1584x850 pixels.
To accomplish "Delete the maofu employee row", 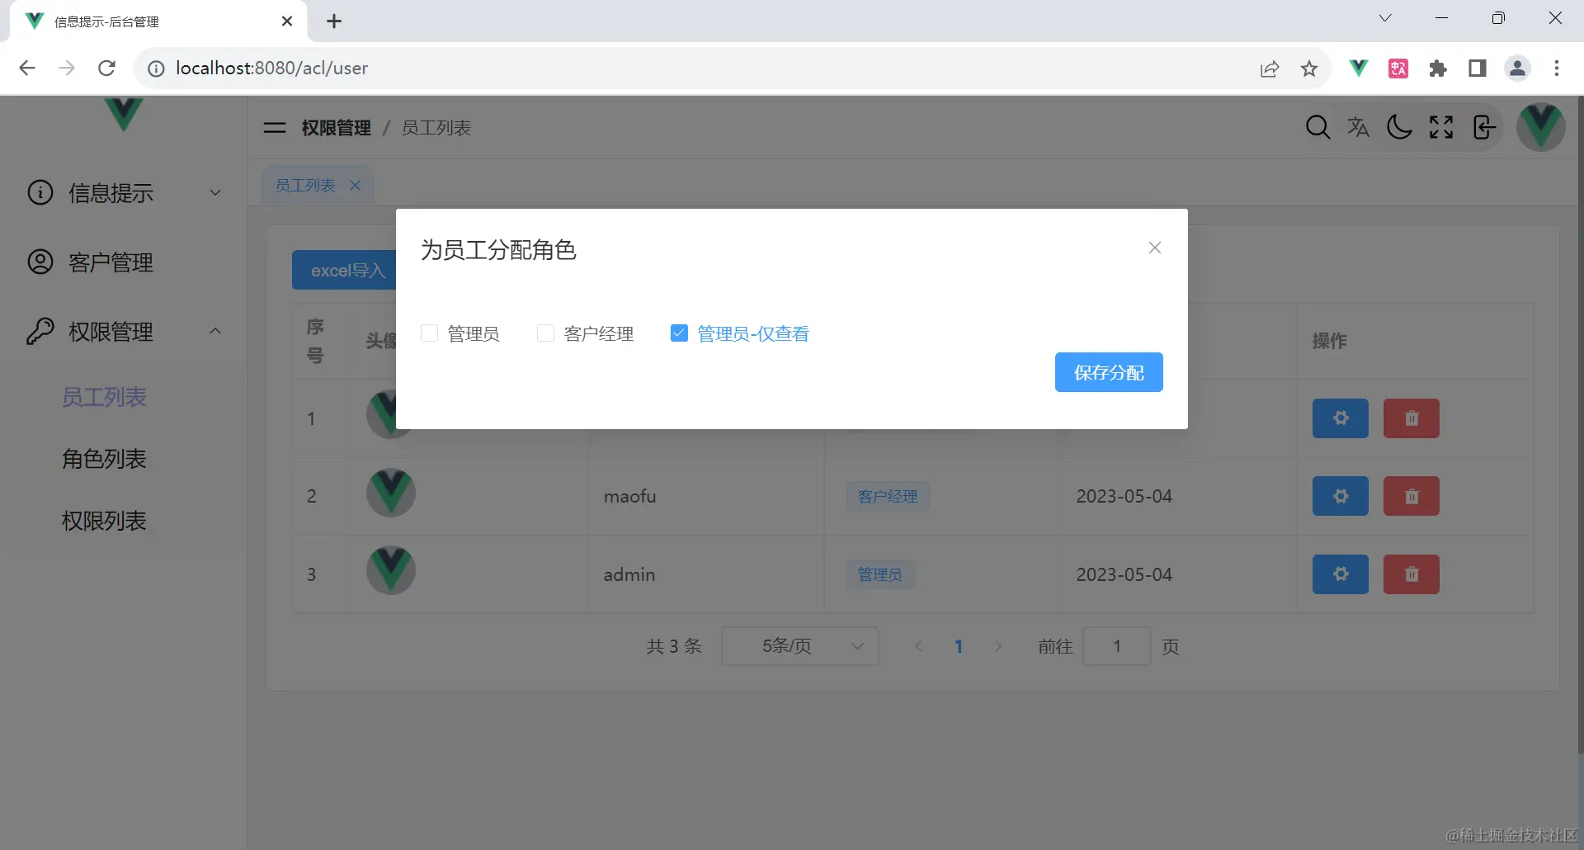I will tap(1412, 496).
